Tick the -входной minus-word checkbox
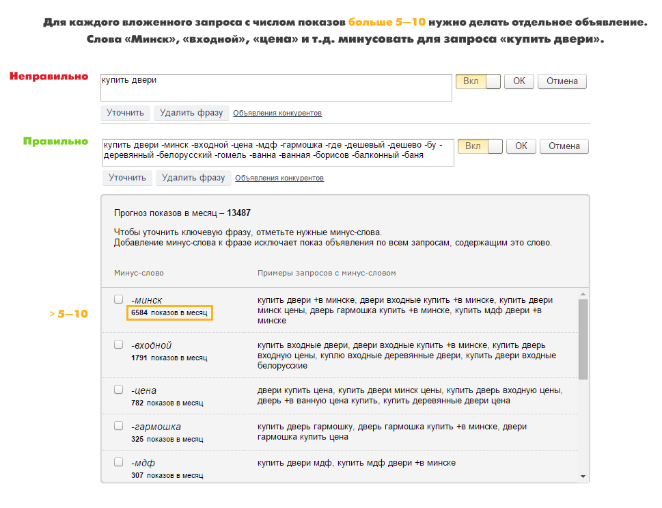662x508 pixels. (119, 345)
